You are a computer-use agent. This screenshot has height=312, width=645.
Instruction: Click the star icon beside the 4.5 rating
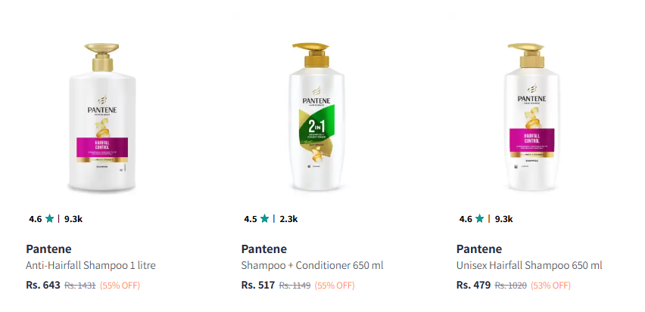265,219
